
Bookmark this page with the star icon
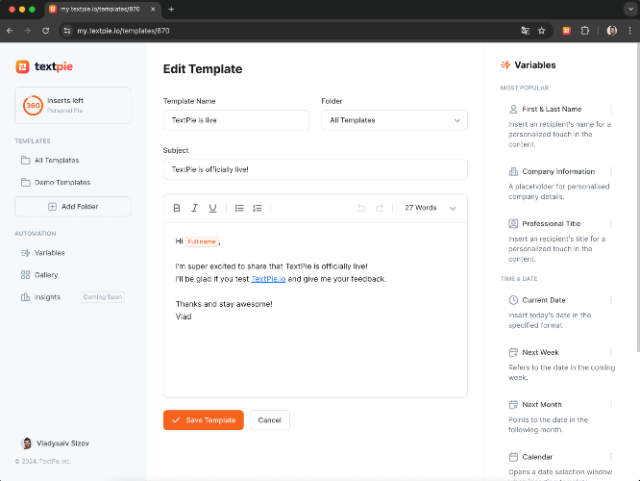542,31
